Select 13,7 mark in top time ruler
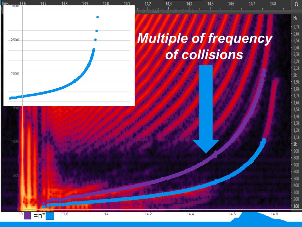 43,3
